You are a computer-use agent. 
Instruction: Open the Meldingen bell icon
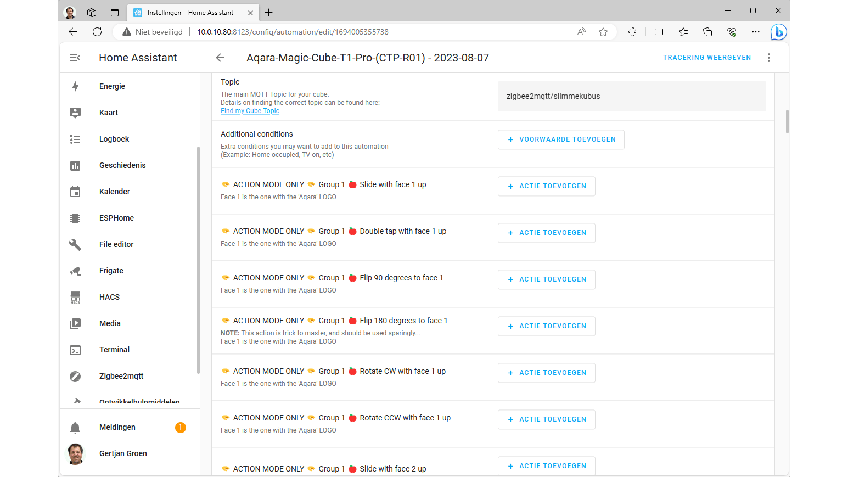coord(75,427)
